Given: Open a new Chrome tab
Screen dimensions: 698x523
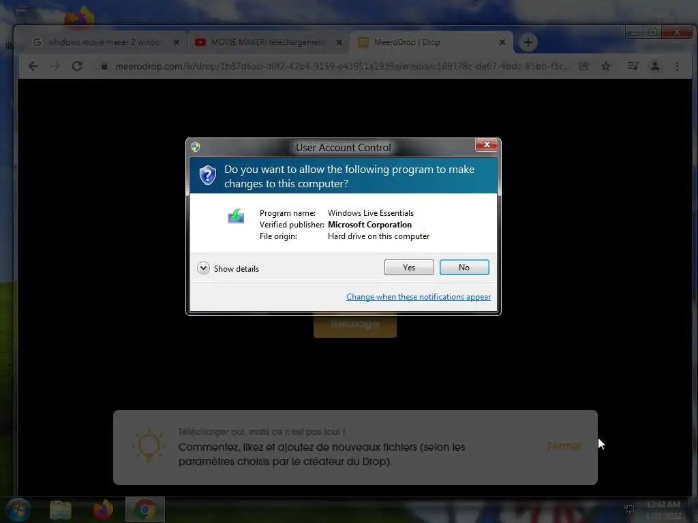Looking at the screenshot, I should (x=528, y=42).
